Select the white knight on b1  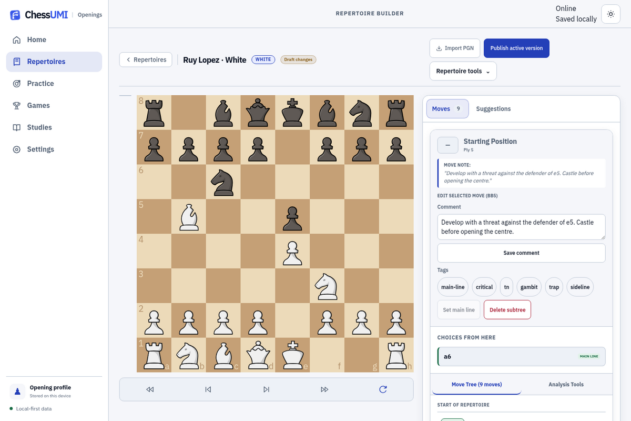click(188, 355)
